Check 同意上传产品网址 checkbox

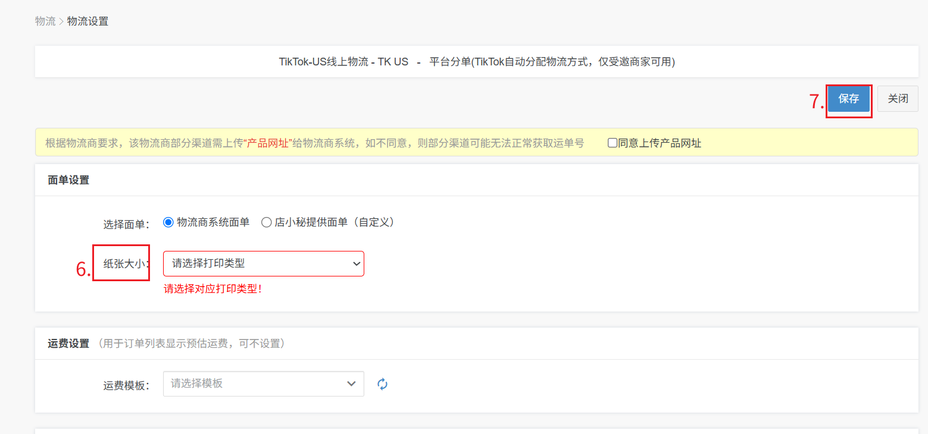tap(612, 143)
